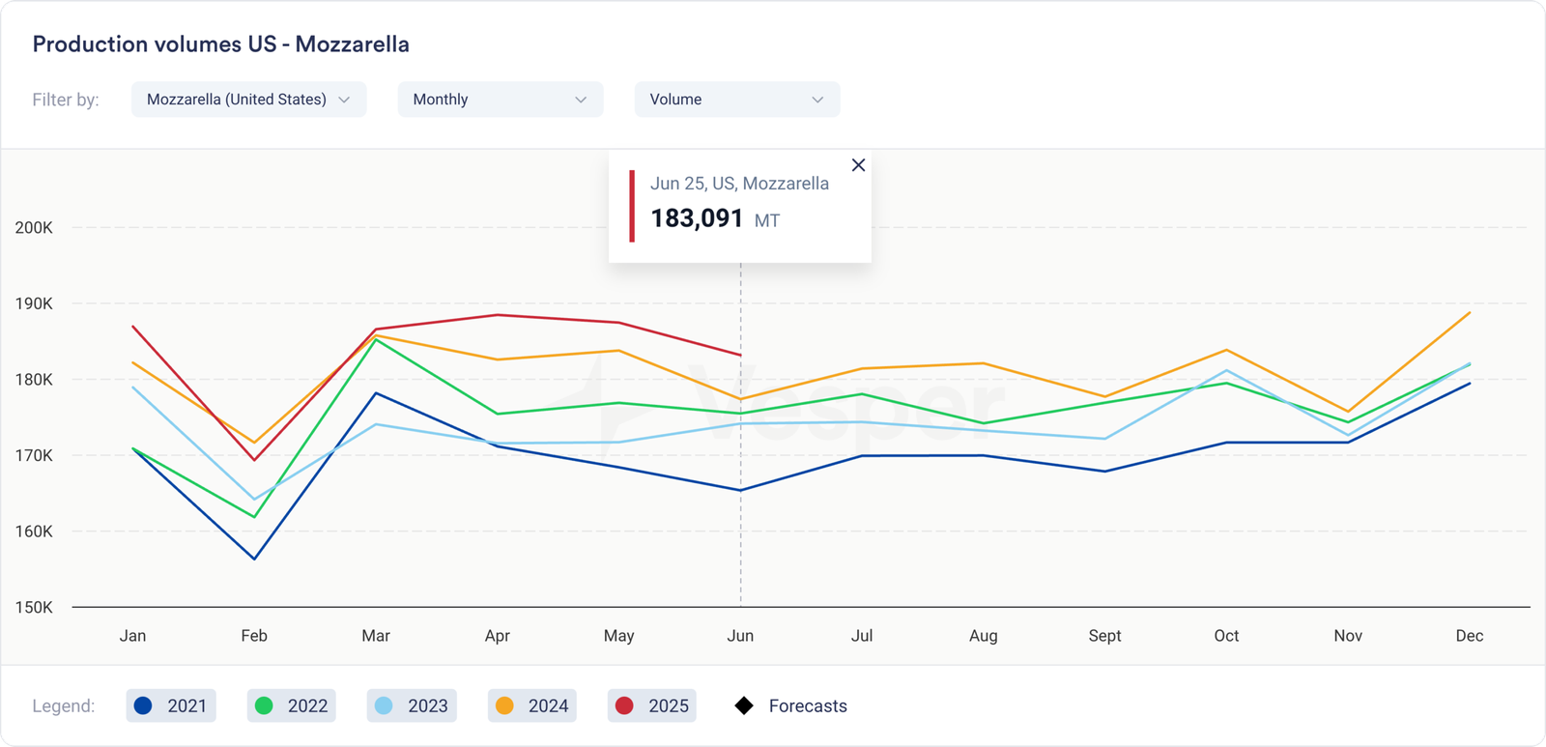1546x747 pixels.
Task: Toggle the 2024 legend chip
Action: (532, 705)
